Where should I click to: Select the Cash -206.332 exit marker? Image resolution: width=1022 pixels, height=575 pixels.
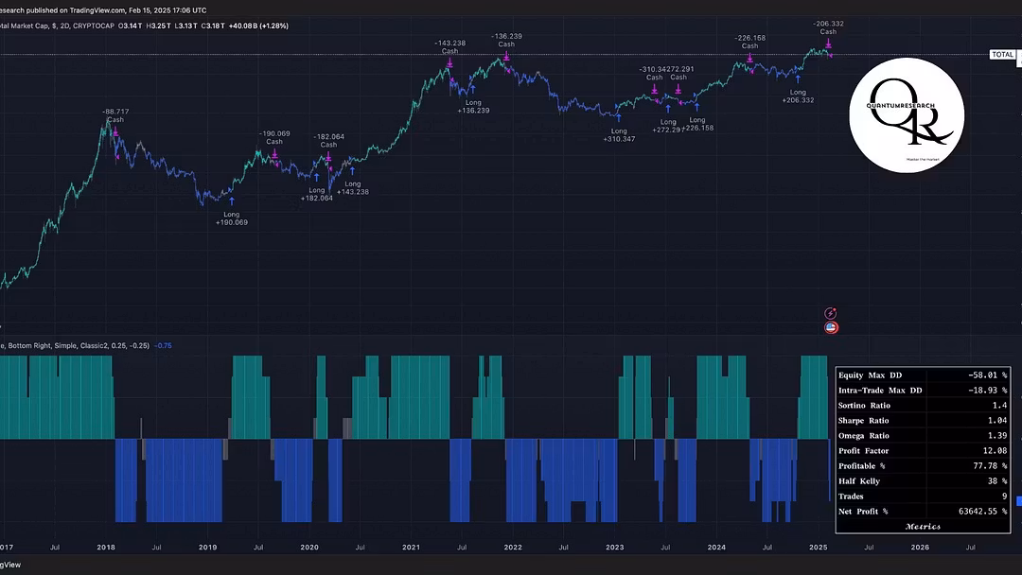[x=828, y=44]
